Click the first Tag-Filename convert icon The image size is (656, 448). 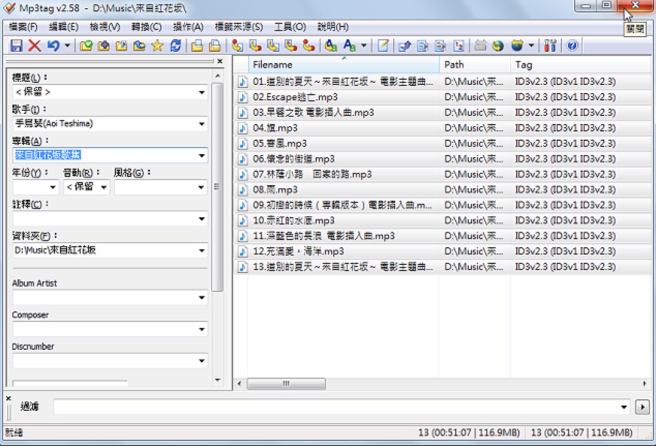(x=237, y=46)
